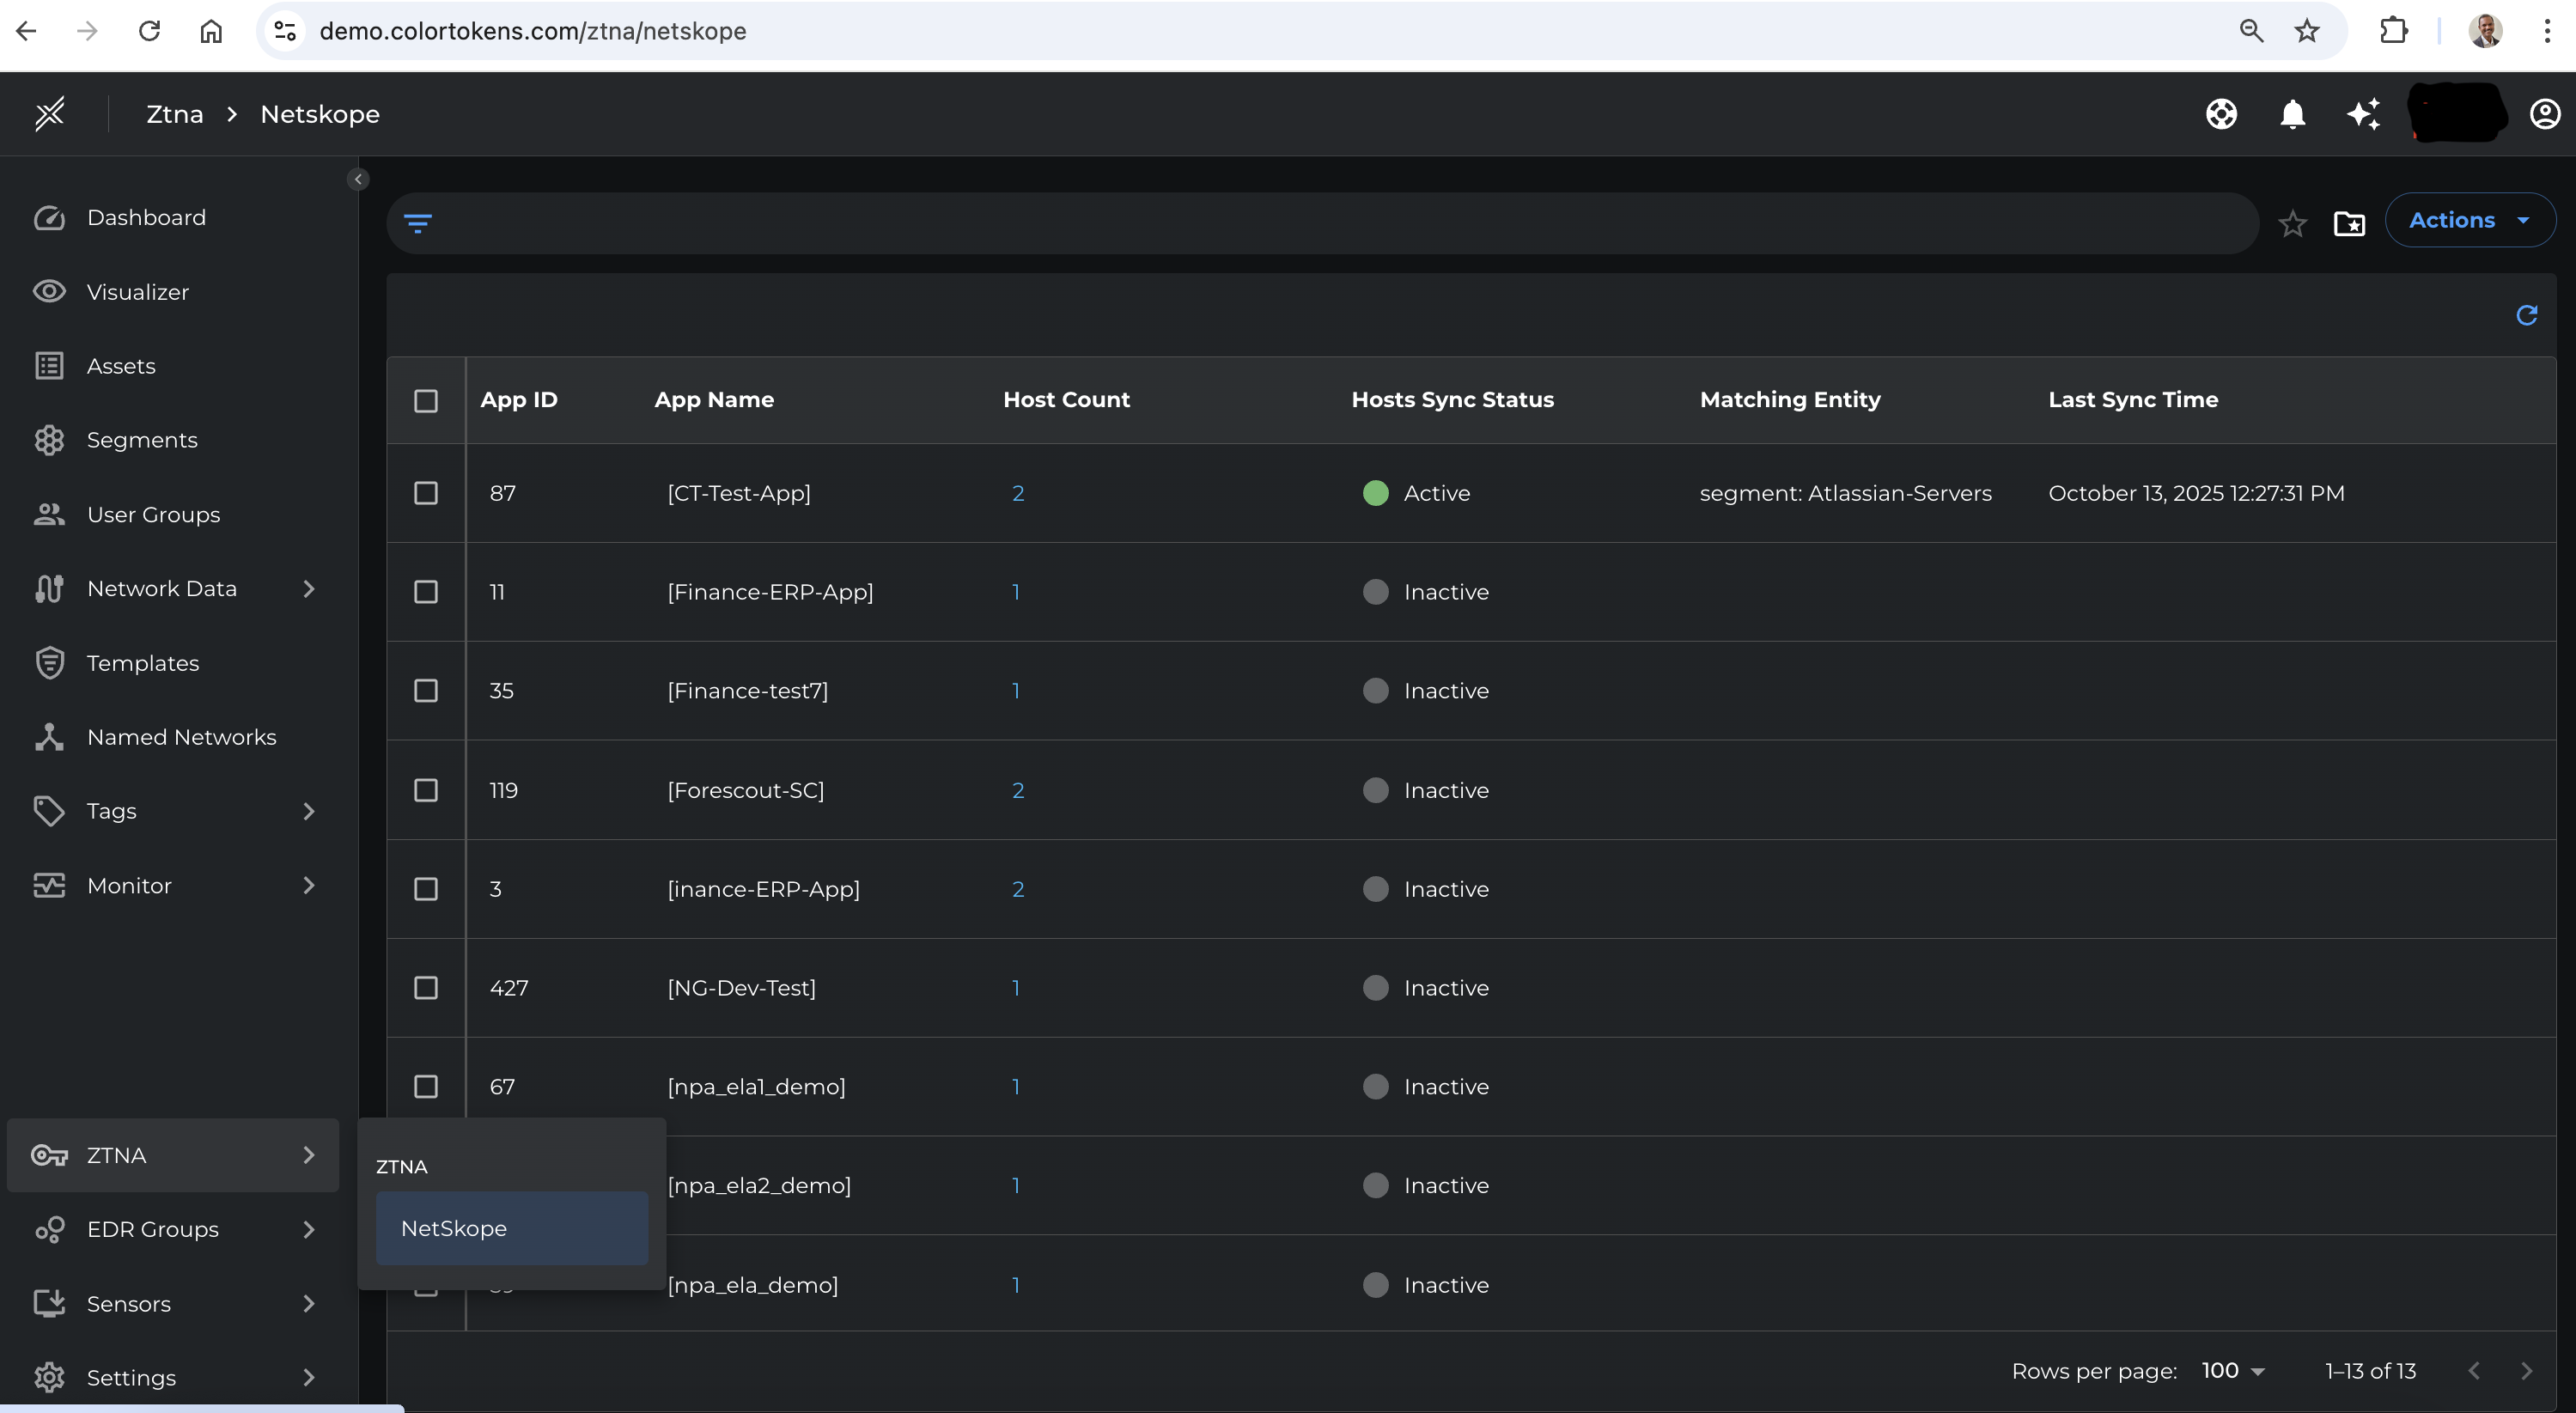Expand the Monitor section chevron

point(309,885)
